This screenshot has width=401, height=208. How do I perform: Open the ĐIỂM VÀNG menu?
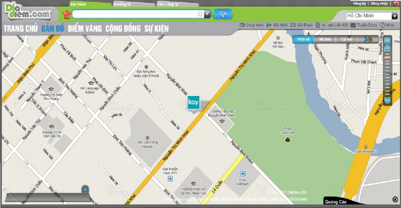[x=85, y=28]
